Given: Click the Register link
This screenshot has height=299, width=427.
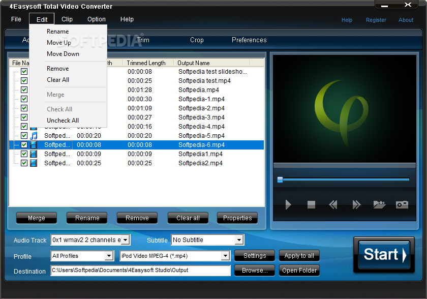Looking at the screenshot, I should [x=376, y=20].
